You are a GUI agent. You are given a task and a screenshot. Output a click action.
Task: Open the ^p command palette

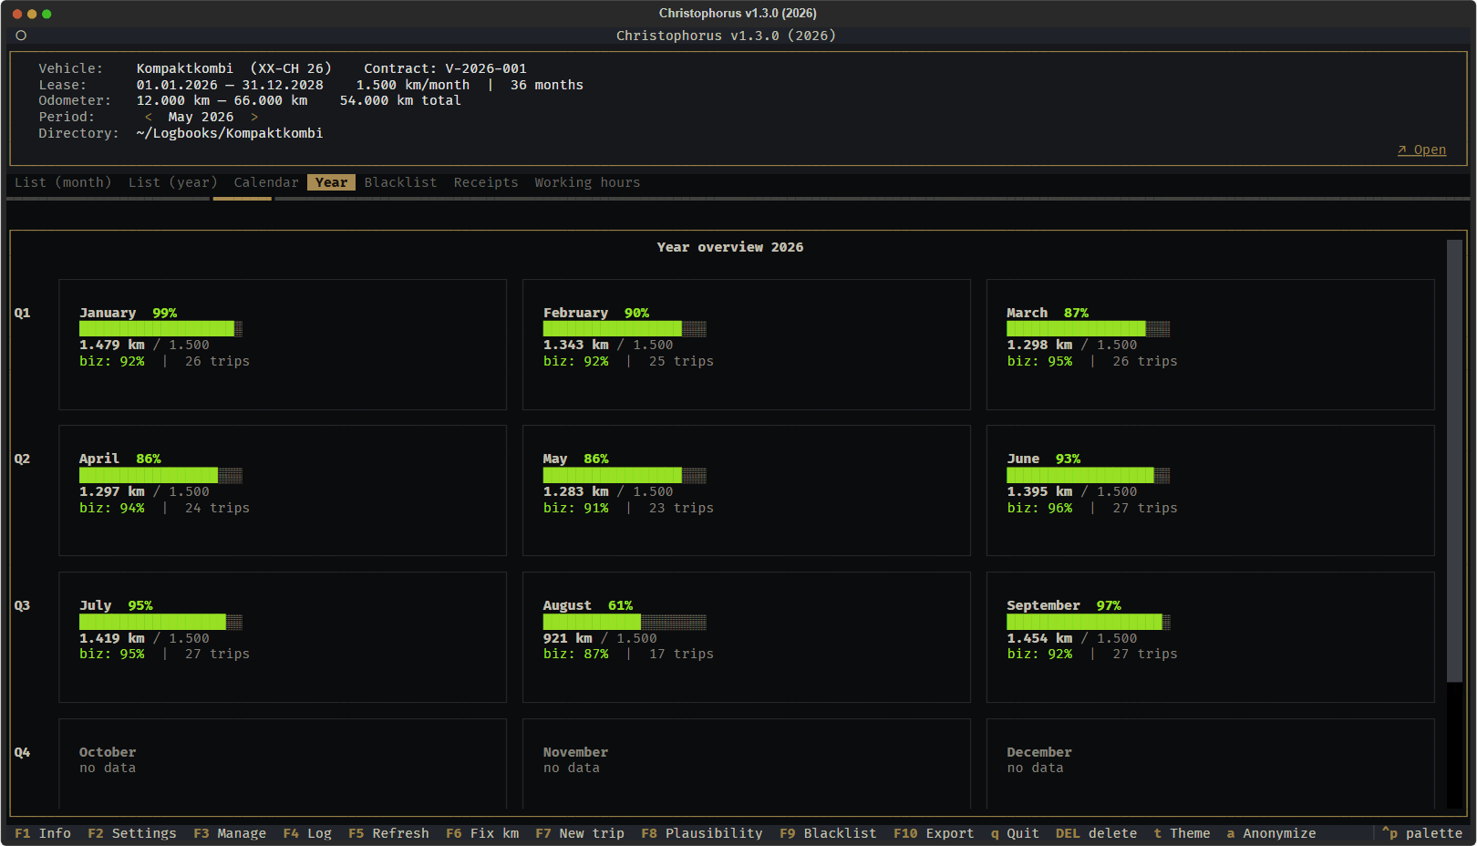pos(1422,833)
